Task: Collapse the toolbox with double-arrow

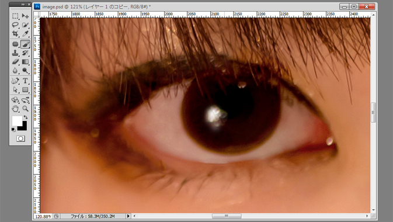Action: coord(23,5)
